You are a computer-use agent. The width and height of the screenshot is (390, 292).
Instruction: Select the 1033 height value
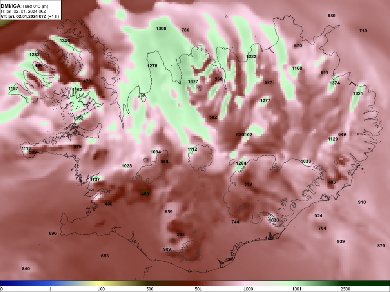306,162
